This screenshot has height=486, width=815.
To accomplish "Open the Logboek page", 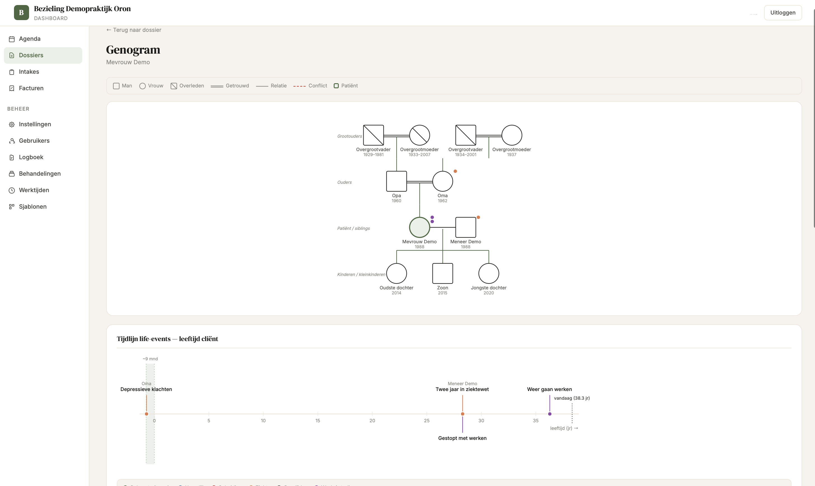I will coord(43,157).
